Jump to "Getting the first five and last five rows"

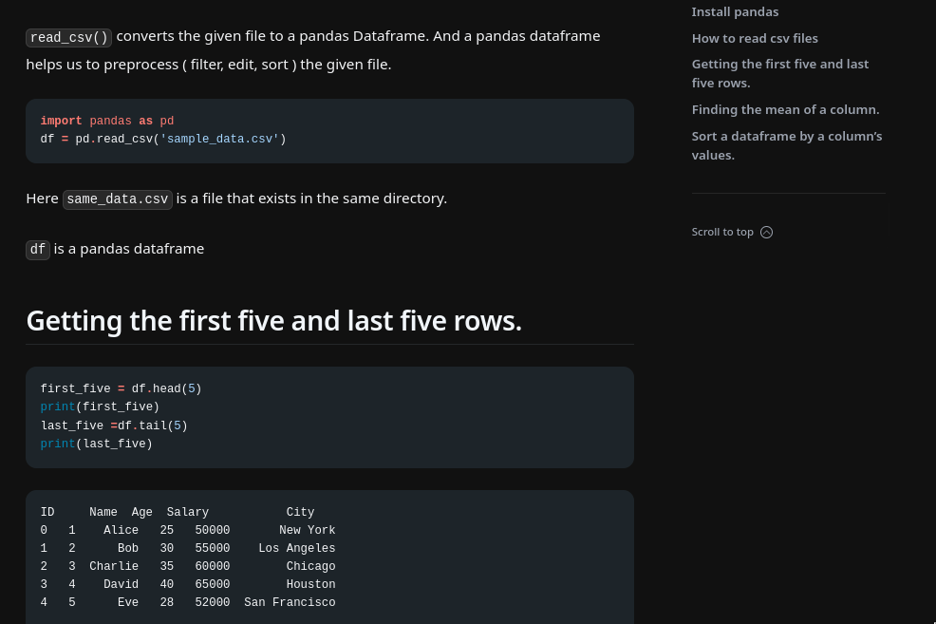point(779,73)
